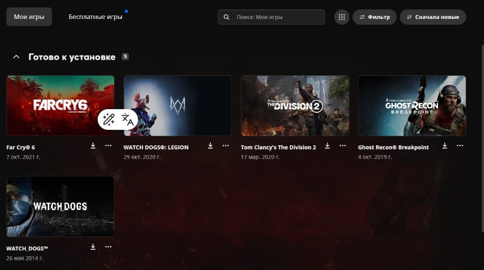Viewport: 484px width, 270px height.
Task: Click the count badge showing 5
Action: click(125, 56)
